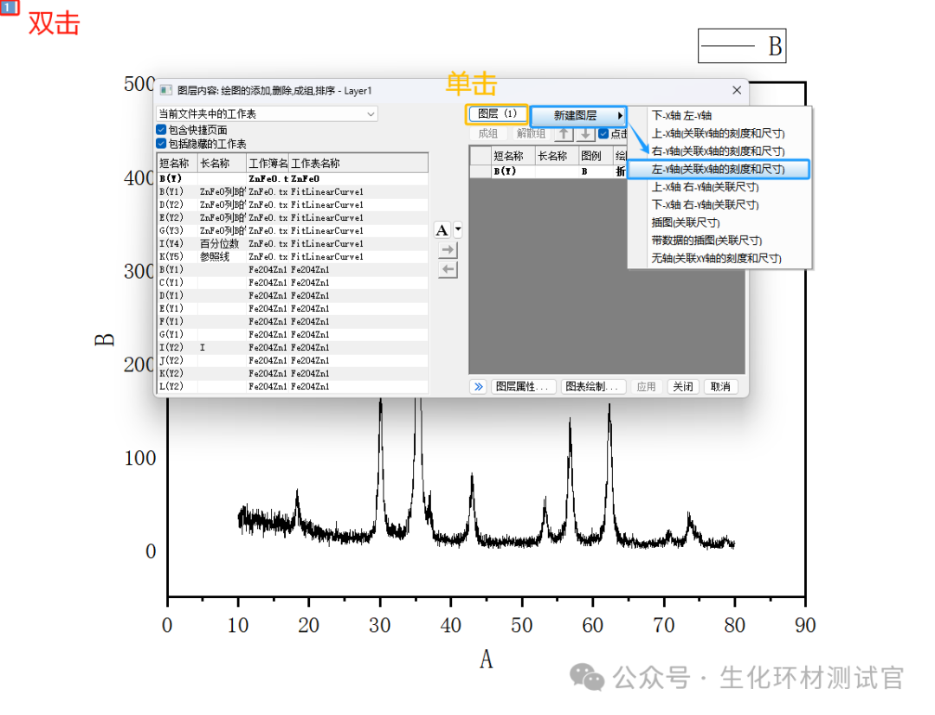Click the 关闭 button
Image resolution: width=935 pixels, height=715 pixels.
coord(683,386)
